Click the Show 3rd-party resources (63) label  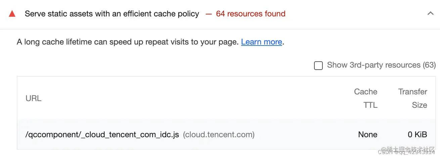pos(381,65)
